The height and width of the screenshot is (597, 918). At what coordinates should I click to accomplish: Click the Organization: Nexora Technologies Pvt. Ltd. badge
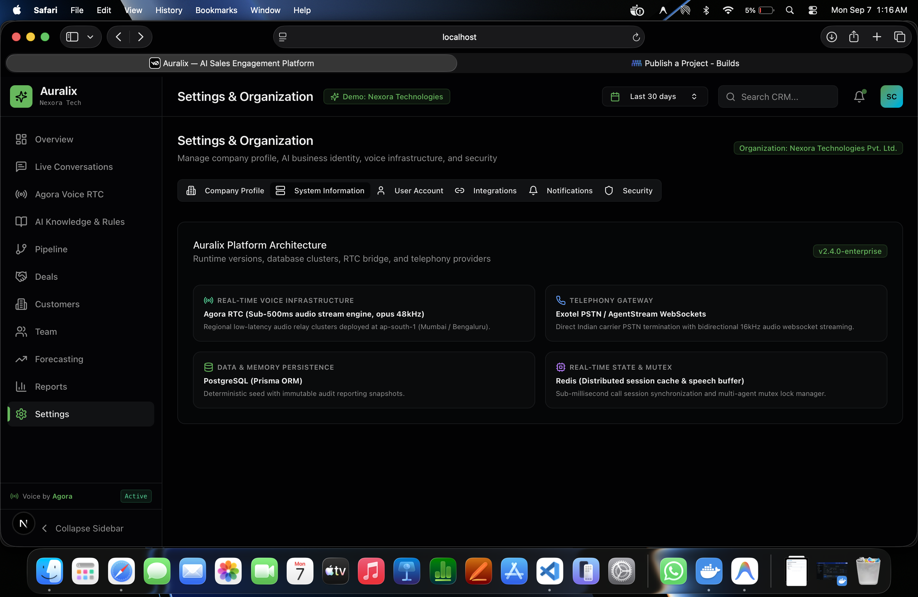click(x=818, y=148)
